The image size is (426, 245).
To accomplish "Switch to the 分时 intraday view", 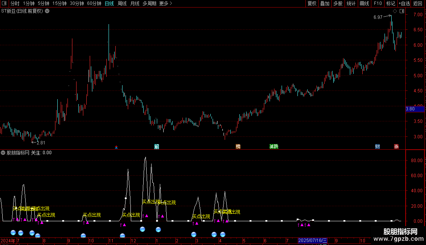I will [15, 3].
